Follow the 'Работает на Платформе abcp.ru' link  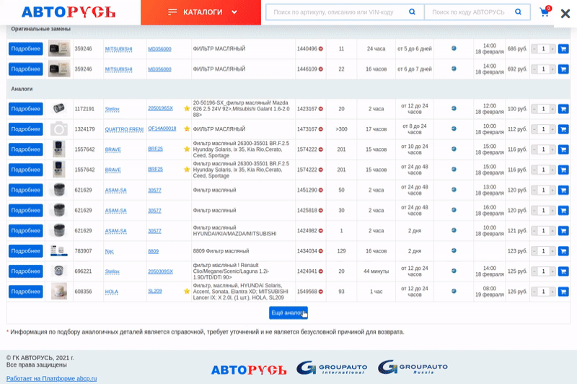[51, 378]
